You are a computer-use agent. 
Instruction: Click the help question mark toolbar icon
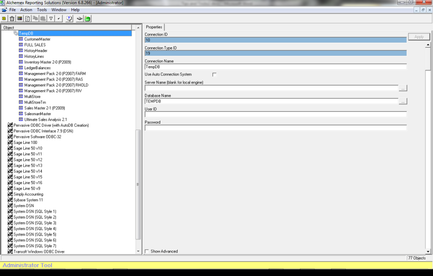click(68, 18)
